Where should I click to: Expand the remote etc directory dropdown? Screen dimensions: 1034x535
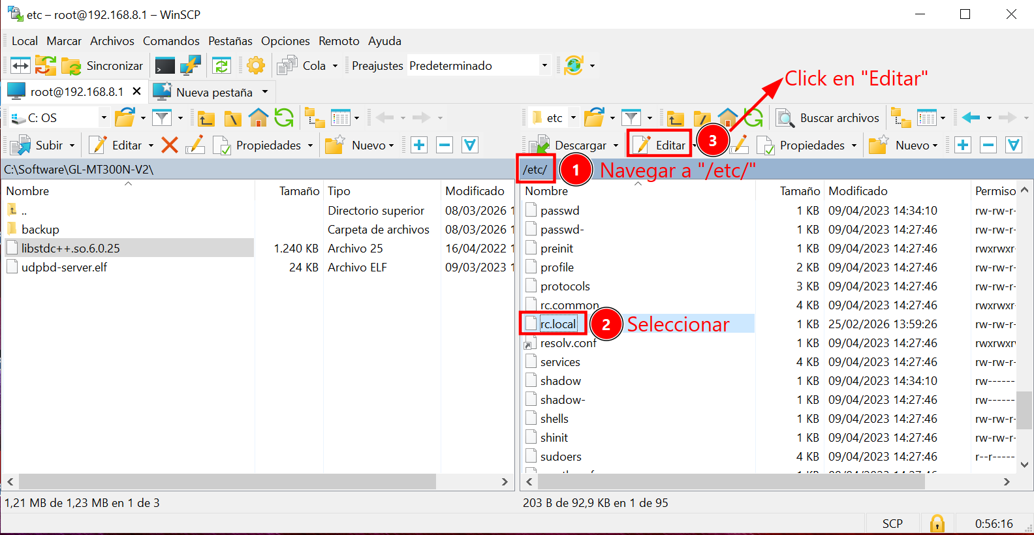pos(573,118)
